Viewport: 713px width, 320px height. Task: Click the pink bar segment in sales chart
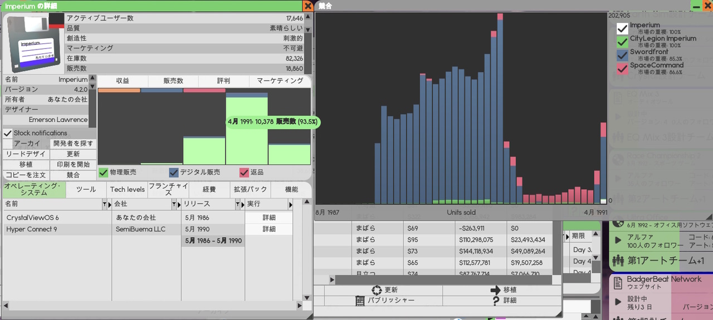click(x=204, y=90)
